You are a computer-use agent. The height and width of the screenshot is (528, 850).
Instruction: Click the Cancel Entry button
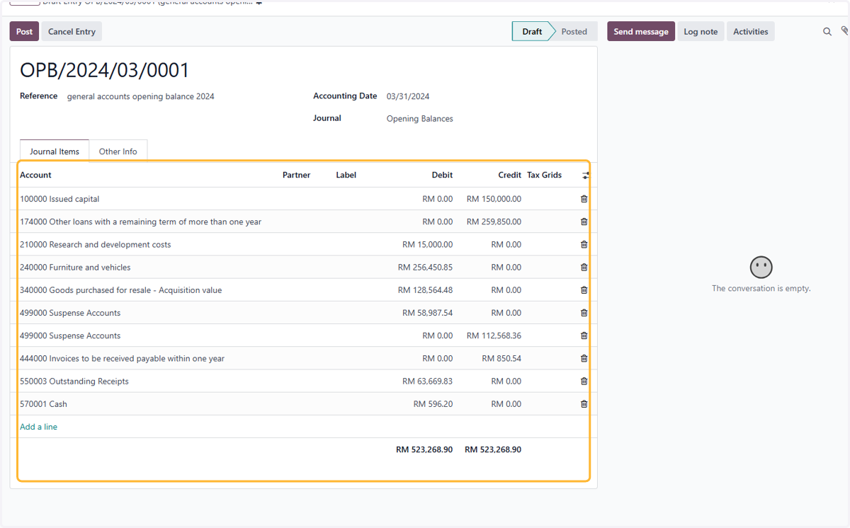[x=72, y=31]
